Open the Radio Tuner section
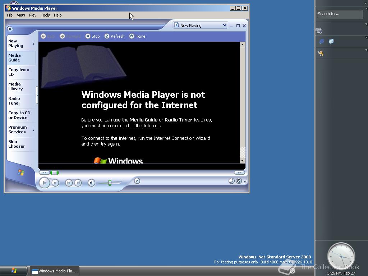The height and width of the screenshot is (276, 368). 21,101
